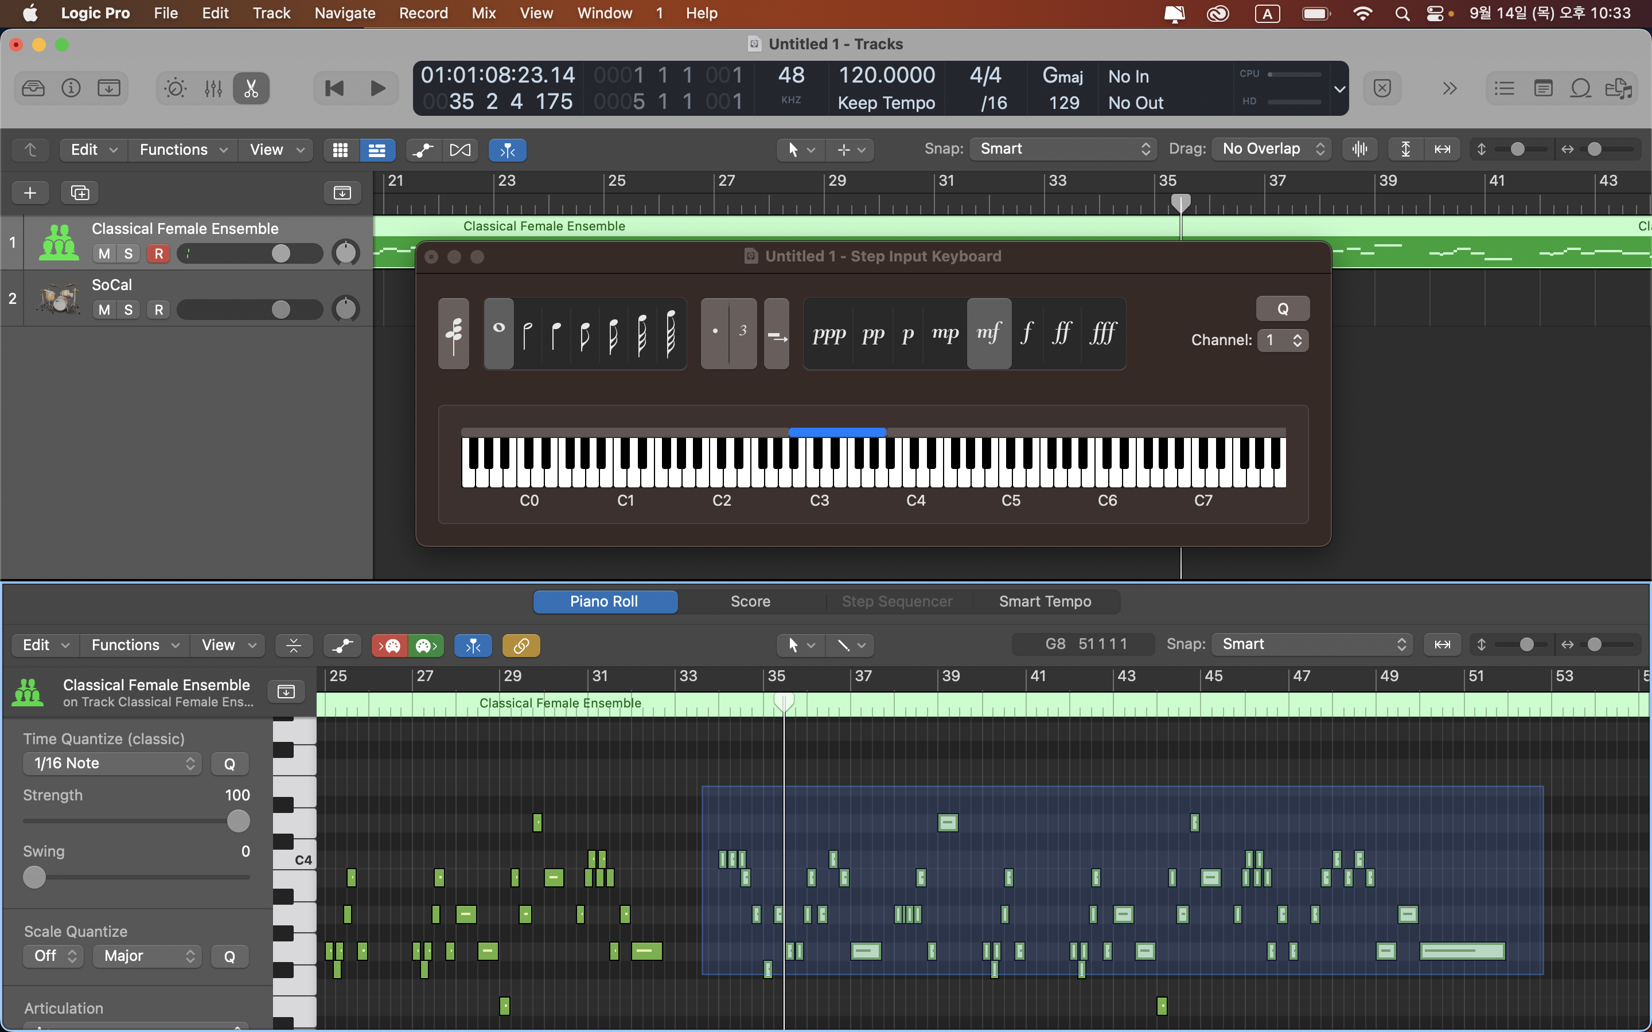Viewport: 1652px width, 1032px height.
Task: Solo the Classical Female Ensemble track
Action: pyautogui.click(x=128, y=254)
